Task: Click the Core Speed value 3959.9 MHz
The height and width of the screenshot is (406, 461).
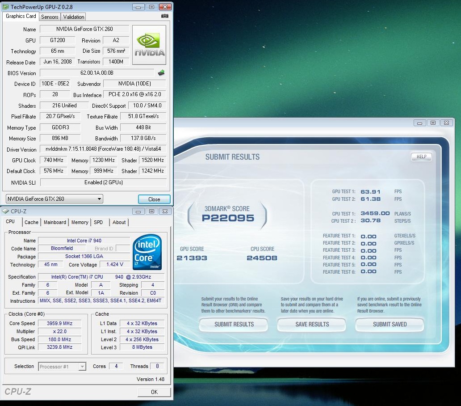Action: (x=60, y=323)
